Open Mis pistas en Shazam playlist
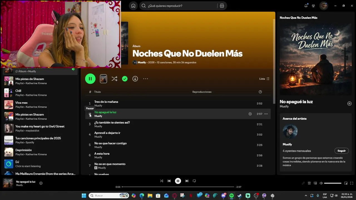356x200 pixels. (x=40, y=116)
